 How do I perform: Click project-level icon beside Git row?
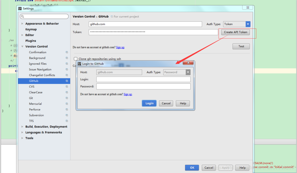(67, 98)
